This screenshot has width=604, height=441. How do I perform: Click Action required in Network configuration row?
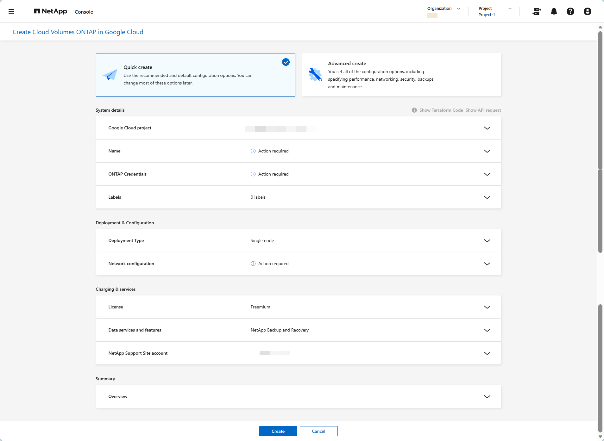click(273, 264)
